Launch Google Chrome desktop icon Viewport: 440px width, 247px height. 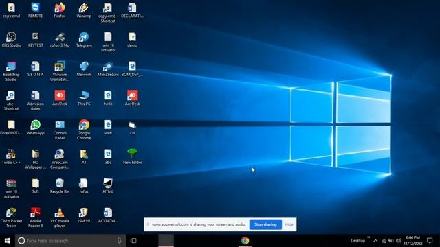coord(84,130)
